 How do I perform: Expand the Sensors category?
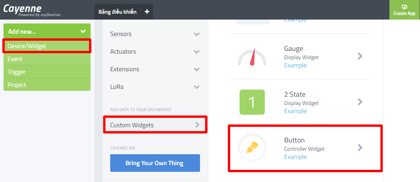tap(196, 34)
